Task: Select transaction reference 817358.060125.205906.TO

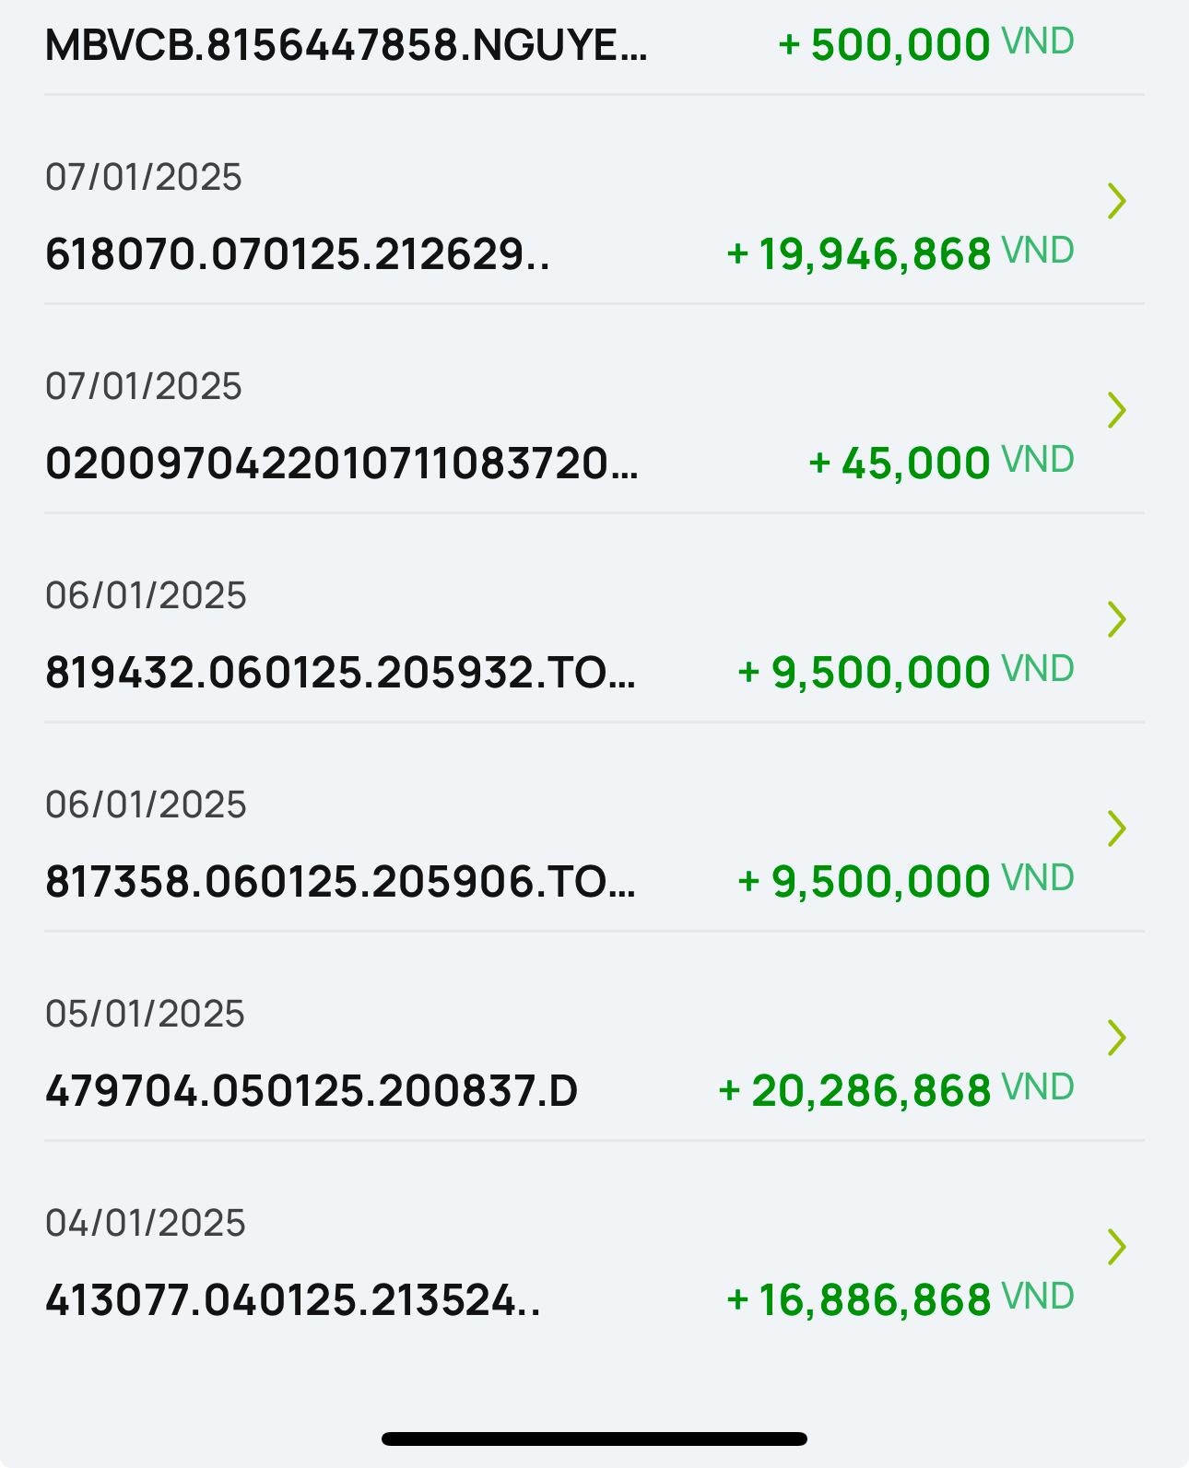Action: (x=340, y=882)
